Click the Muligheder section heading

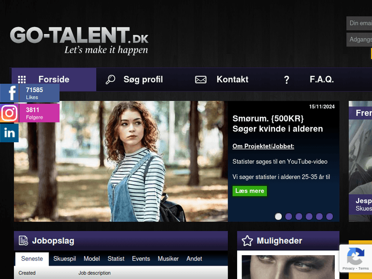coord(279,241)
